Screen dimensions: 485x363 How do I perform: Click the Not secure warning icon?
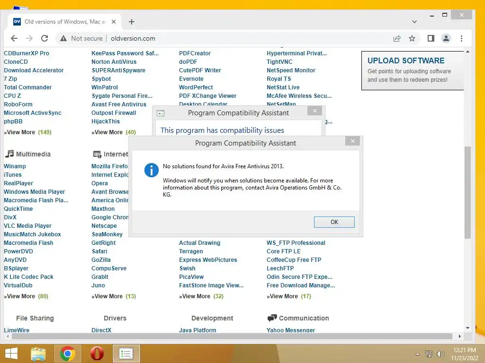click(63, 38)
